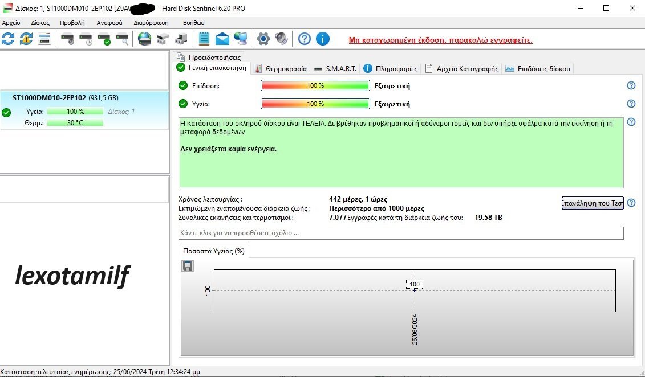Click the Υγεία 100% bar in overview
This screenshot has width=645, height=377.
pos(315,104)
